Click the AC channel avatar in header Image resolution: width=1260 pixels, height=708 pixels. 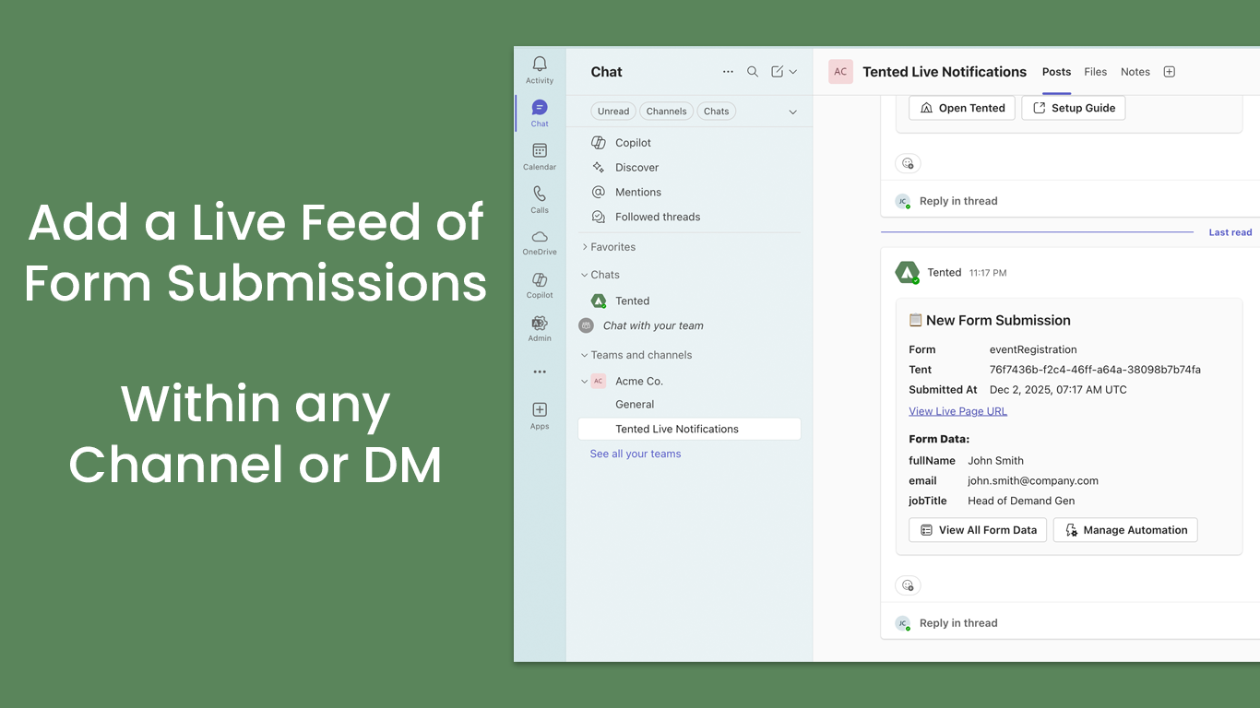click(x=840, y=72)
